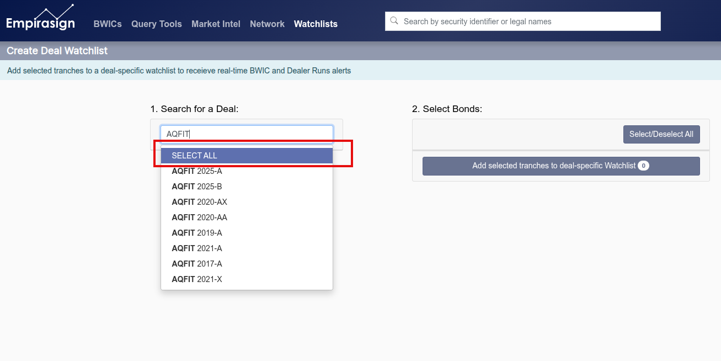Open the Market Intel menu

pyautogui.click(x=216, y=24)
